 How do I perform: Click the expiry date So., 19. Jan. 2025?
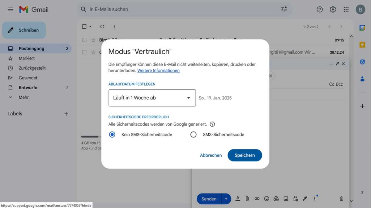(215, 98)
